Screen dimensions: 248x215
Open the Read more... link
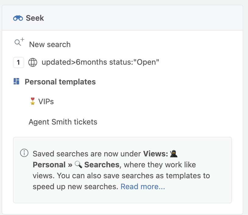(143, 186)
